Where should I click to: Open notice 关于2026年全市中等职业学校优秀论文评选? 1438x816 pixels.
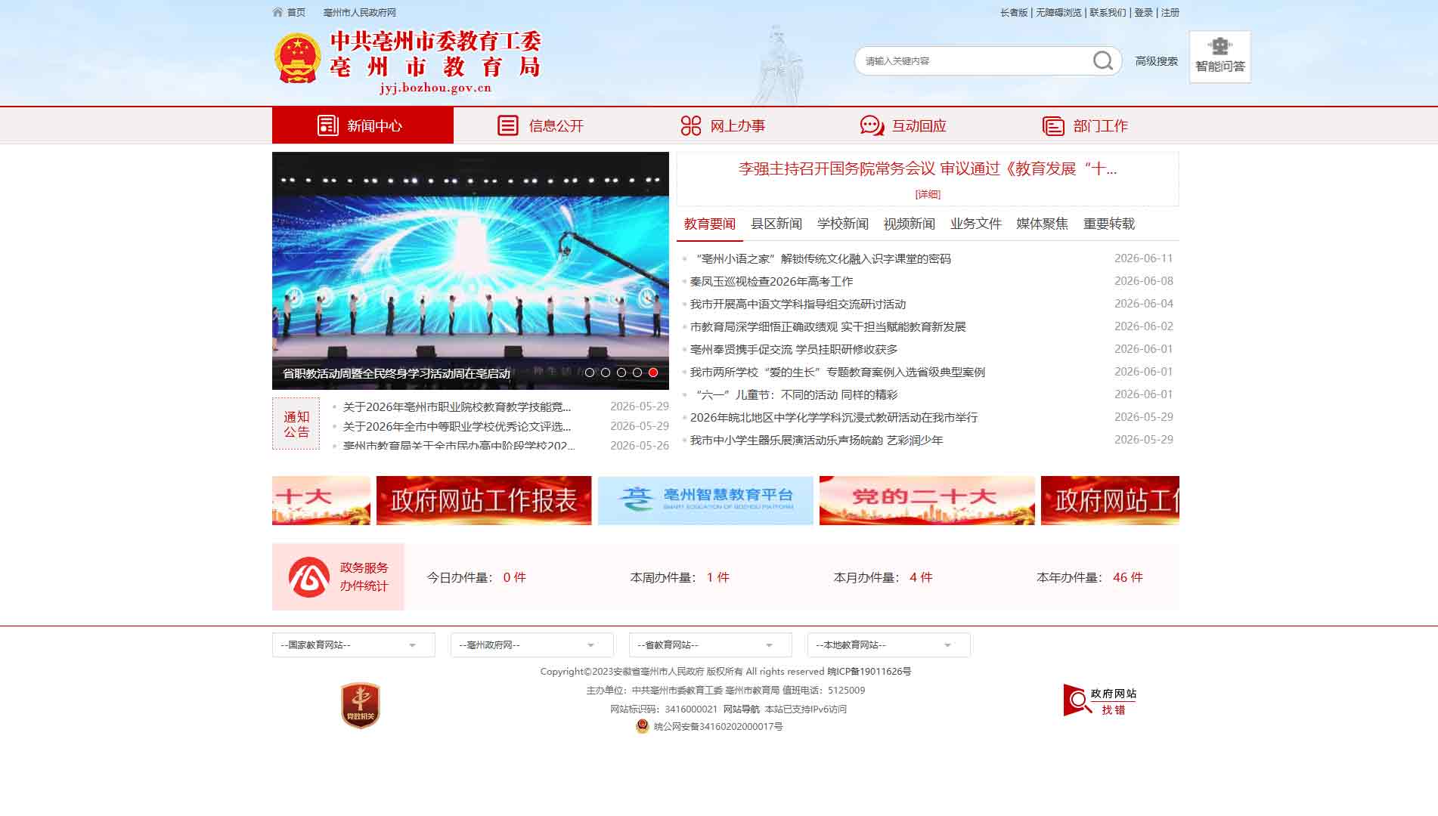[457, 426]
